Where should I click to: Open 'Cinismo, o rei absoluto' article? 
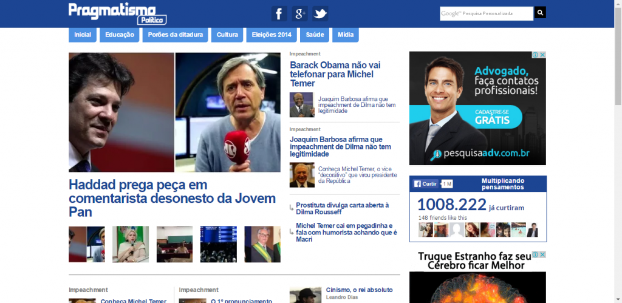(359, 290)
